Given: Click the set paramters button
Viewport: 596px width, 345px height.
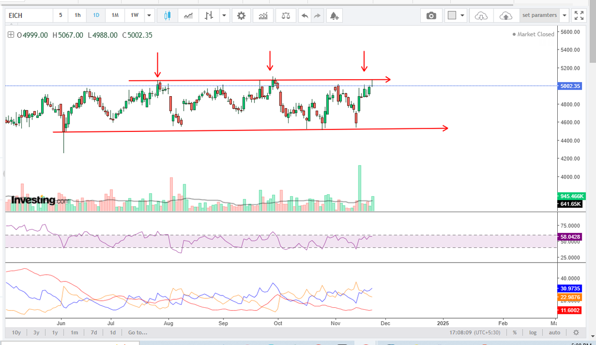Looking at the screenshot, I should tap(540, 15).
